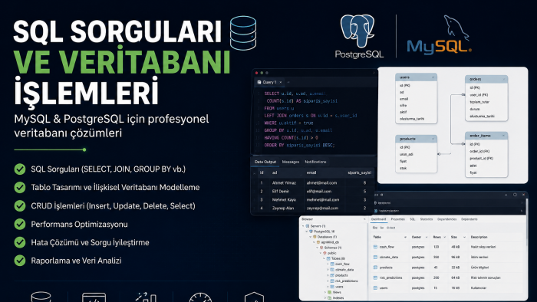The height and width of the screenshot is (302, 537).
Task: Switch to the Notifications tab
Action: click(x=315, y=162)
